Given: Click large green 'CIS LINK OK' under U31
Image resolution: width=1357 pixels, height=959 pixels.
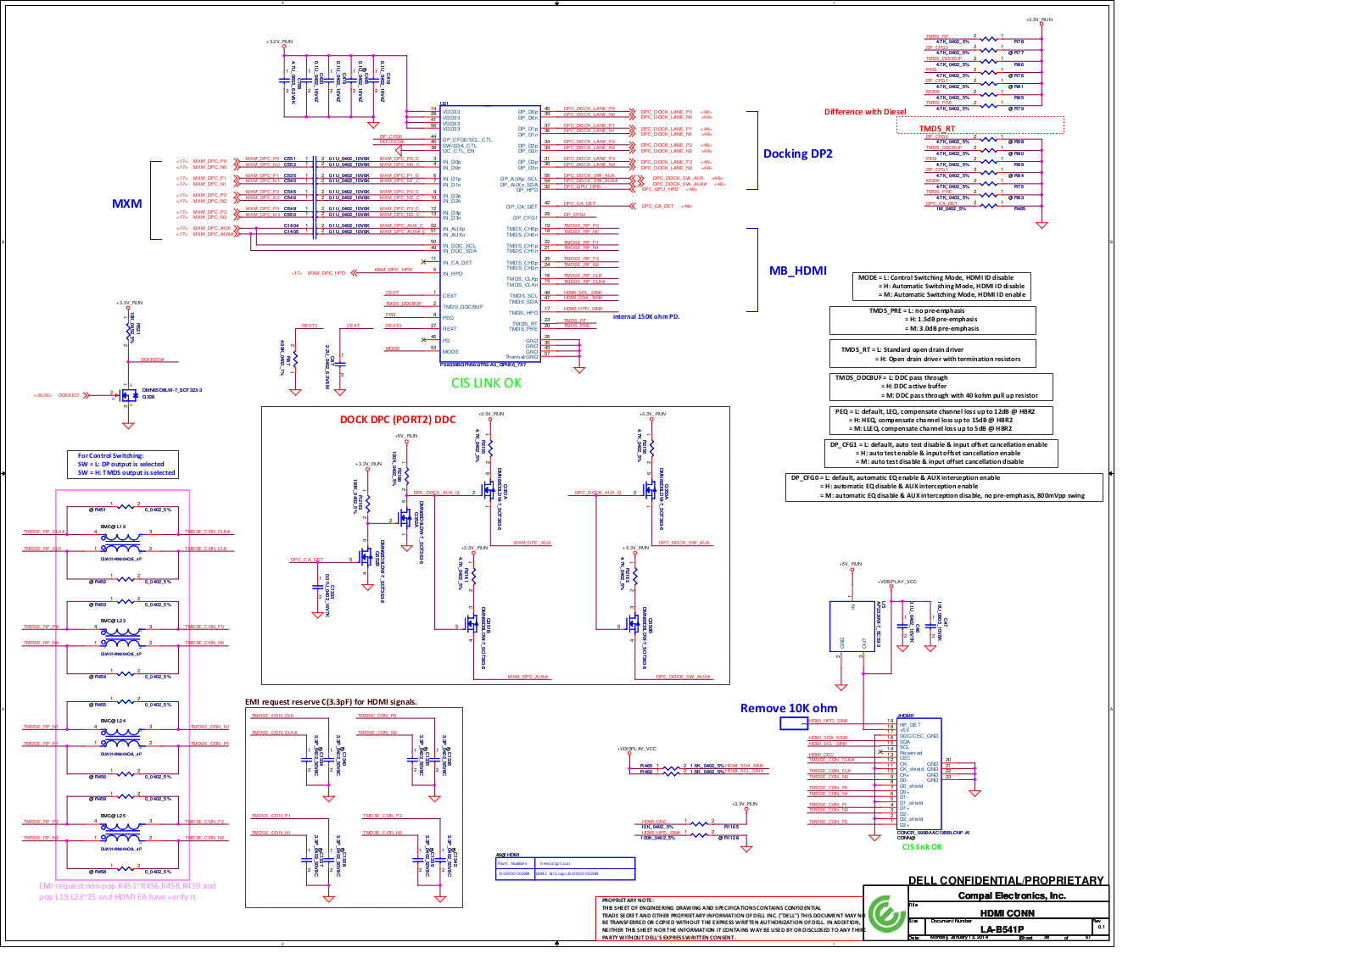Looking at the screenshot, I should click(x=486, y=383).
